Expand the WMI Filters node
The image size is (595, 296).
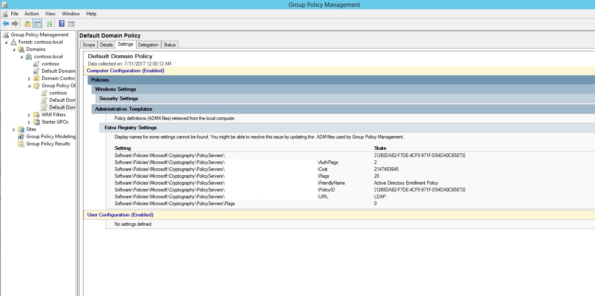(29, 115)
